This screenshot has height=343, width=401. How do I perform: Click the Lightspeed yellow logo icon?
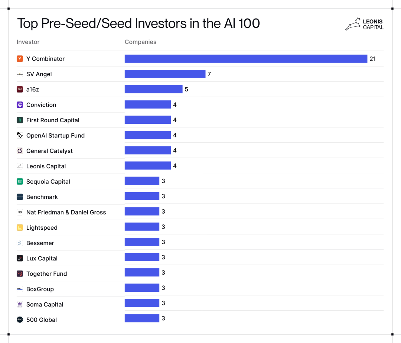tap(20, 227)
